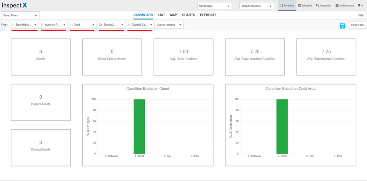Click the Avg. Substructure Condition card

(x=326, y=57)
